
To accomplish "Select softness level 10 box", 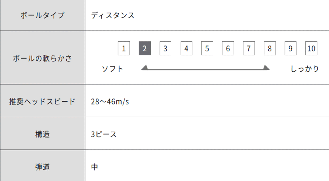I will (311, 49).
